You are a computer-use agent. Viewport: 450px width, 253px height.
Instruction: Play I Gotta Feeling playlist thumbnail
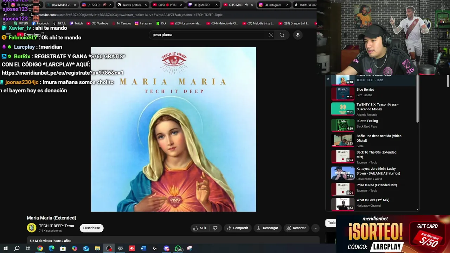[343, 125]
